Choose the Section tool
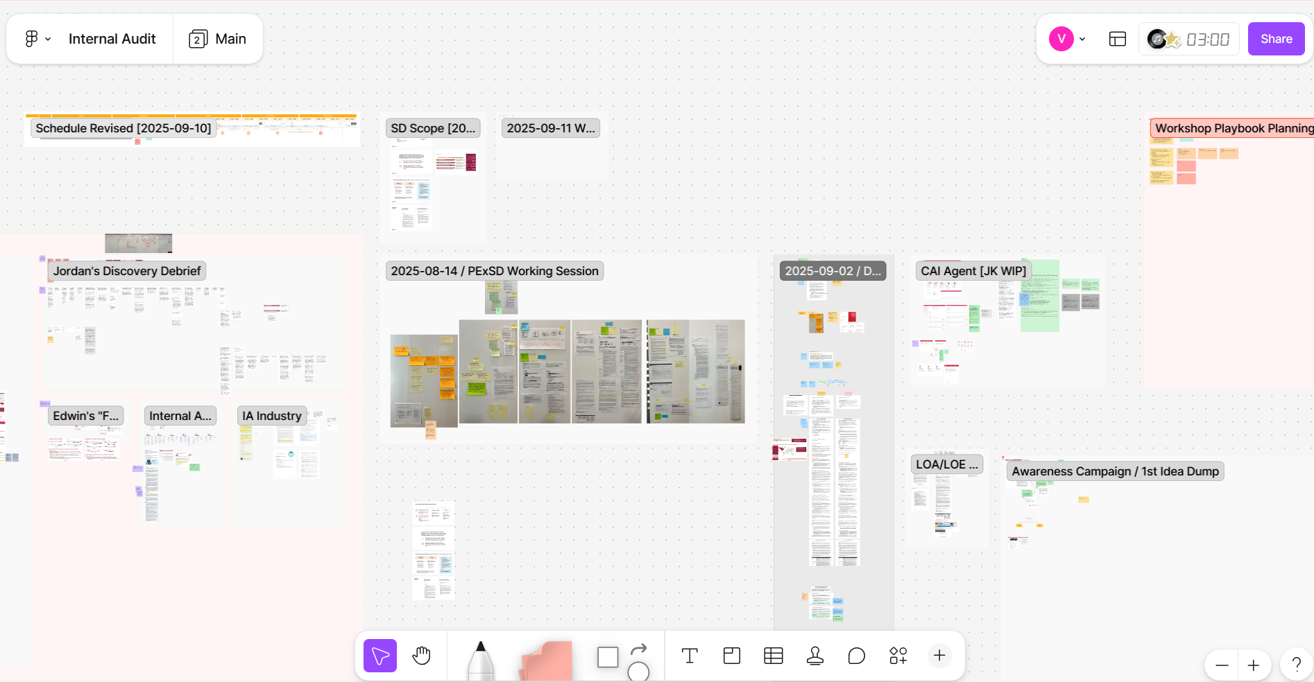 [731, 656]
